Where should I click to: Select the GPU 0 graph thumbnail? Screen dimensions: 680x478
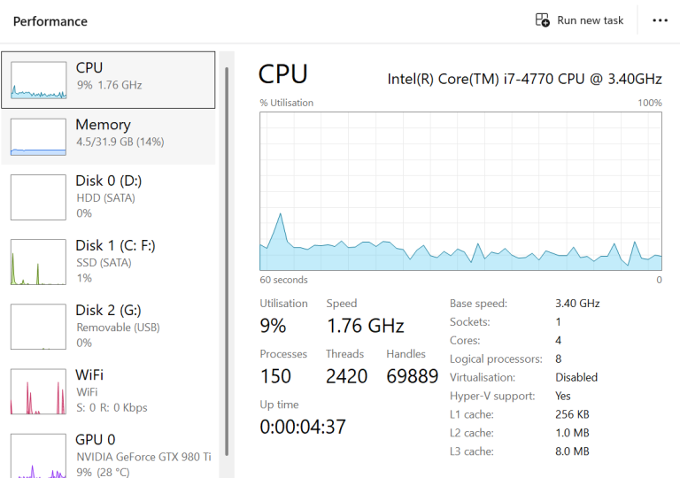click(x=38, y=455)
